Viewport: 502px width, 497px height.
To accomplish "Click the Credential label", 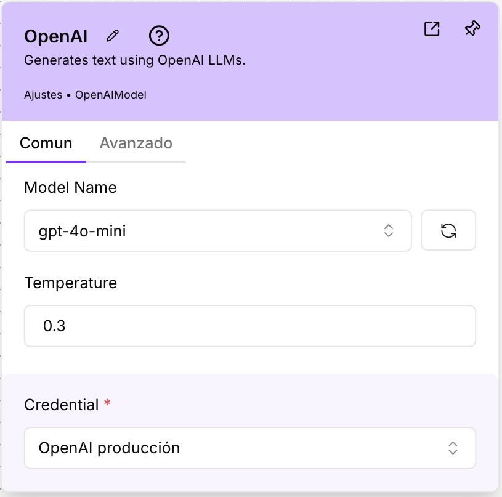I will [62, 405].
